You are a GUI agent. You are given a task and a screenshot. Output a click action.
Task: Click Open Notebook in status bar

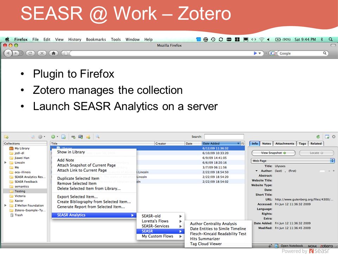coord(292,246)
